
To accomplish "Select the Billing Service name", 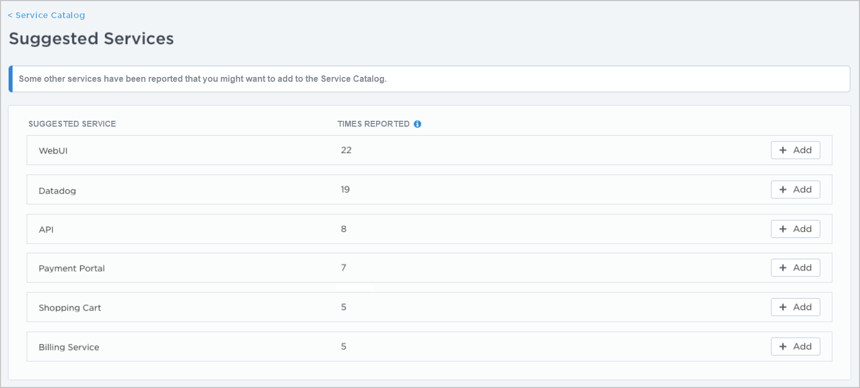I will pos(69,347).
